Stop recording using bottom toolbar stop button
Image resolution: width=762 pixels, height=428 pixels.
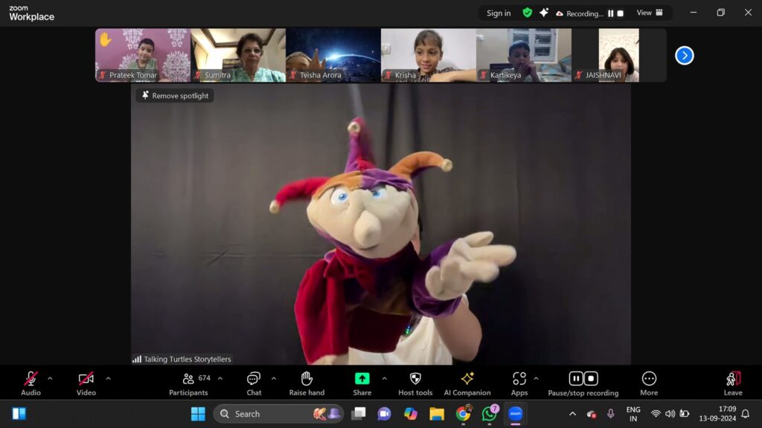pos(592,379)
